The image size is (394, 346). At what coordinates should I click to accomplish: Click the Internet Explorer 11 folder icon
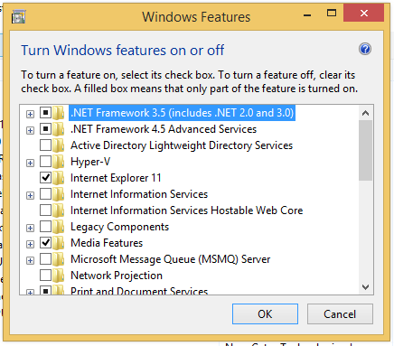pos(58,178)
